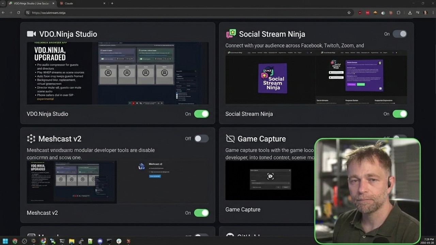
Task: Switch to the VDO.Ninja Studio browser tab
Action: (31, 3)
